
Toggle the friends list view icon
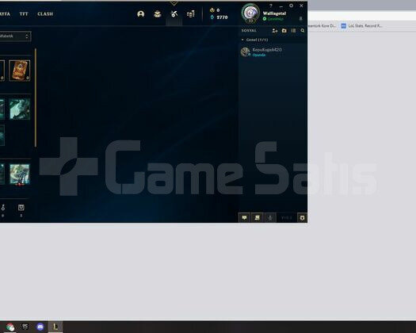click(x=293, y=31)
